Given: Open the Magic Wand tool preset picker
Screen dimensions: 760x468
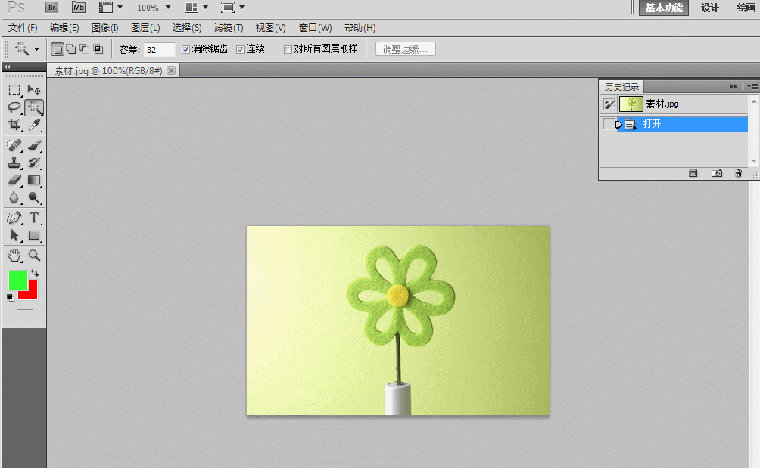Looking at the screenshot, I should [36, 49].
